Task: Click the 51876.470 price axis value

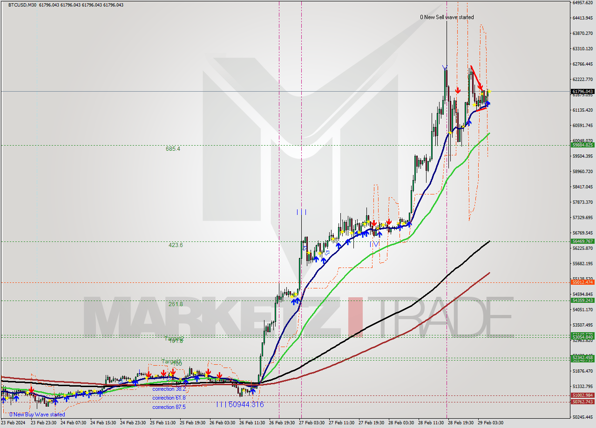Action: 582,371
